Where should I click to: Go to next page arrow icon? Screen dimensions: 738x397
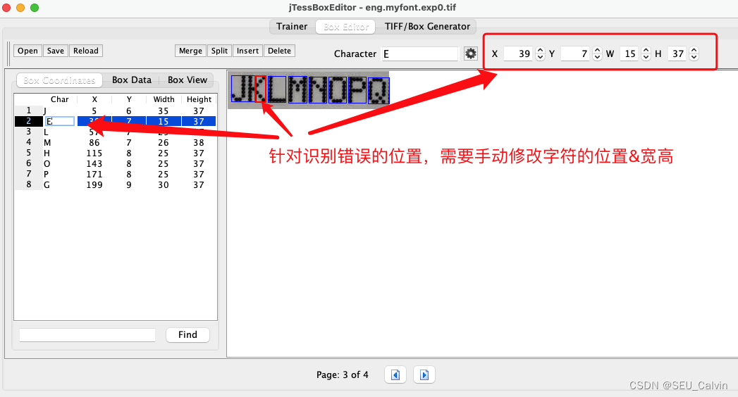pyautogui.click(x=424, y=375)
